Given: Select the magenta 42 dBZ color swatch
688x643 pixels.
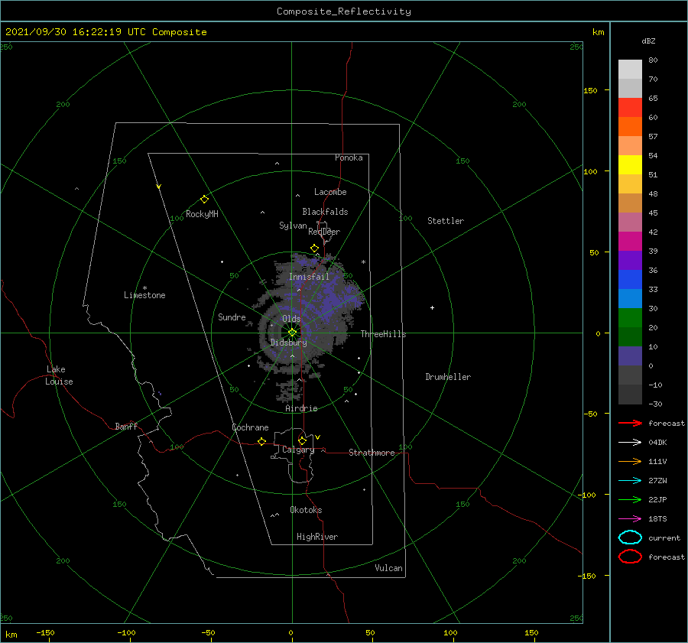Looking at the screenshot, I should point(630,241).
